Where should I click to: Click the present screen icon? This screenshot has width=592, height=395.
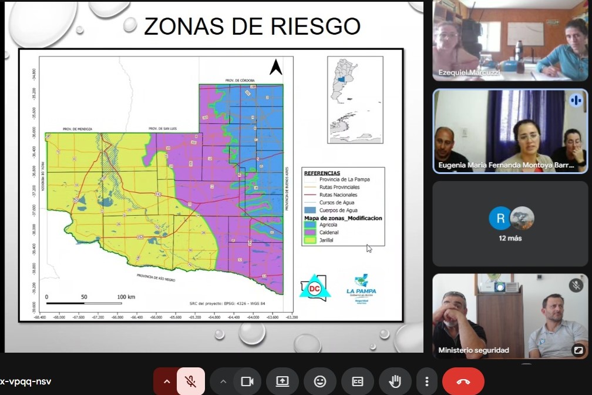282,381
